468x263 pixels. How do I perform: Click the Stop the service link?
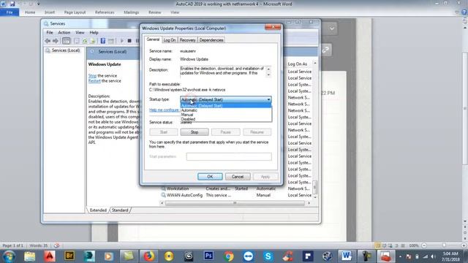(92, 76)
